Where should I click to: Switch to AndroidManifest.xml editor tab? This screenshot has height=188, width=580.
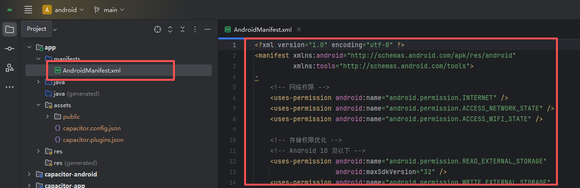click(x=263, y=29)
